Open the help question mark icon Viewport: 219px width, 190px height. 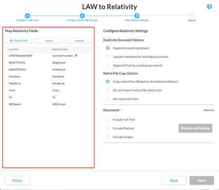(210, 6)
